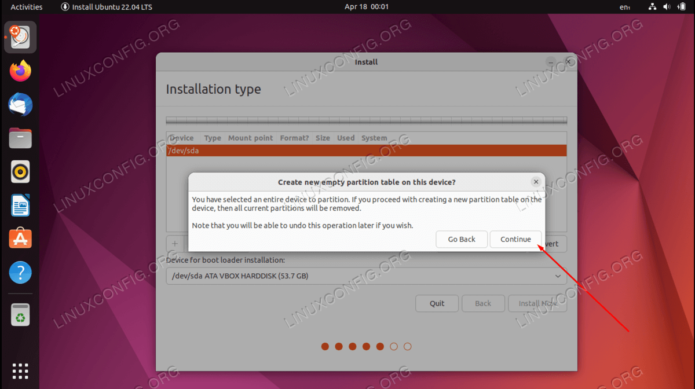Open Ubuntu Software store
Screen dimensions: 695x389
tap(20, 238)
